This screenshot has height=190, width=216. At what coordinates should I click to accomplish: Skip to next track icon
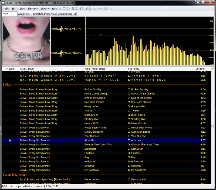[x=82, y=8]
